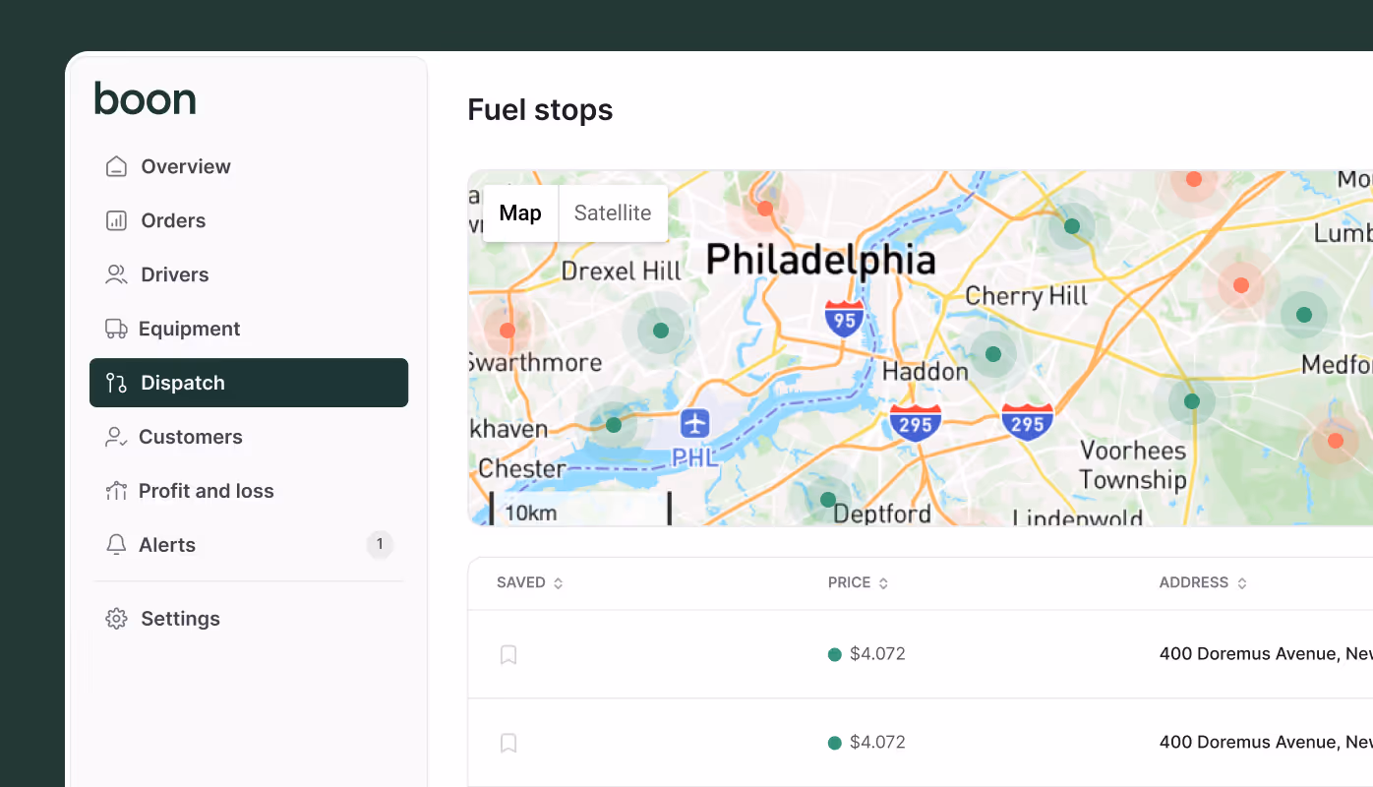Click the PHL airport icon on map

pyautogui.click(x=695, y=424)
